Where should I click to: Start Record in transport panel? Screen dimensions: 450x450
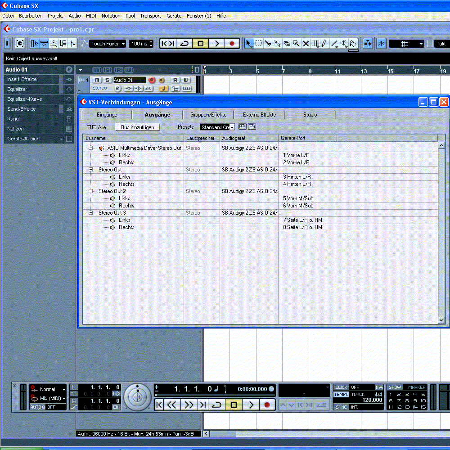click(267, 405)
